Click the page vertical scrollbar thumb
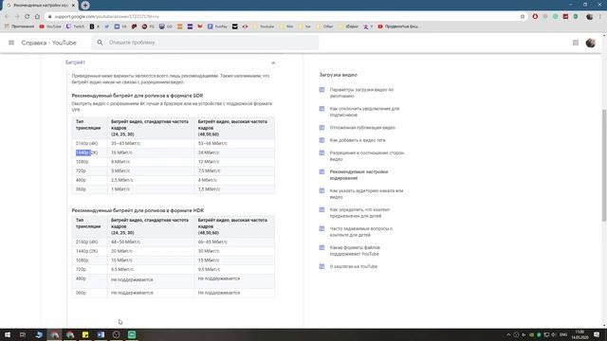 [x=604, y=165]
